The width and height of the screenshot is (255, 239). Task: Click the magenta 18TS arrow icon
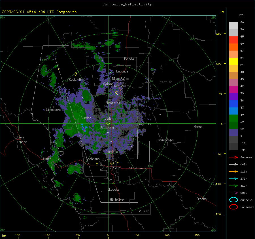233,193
